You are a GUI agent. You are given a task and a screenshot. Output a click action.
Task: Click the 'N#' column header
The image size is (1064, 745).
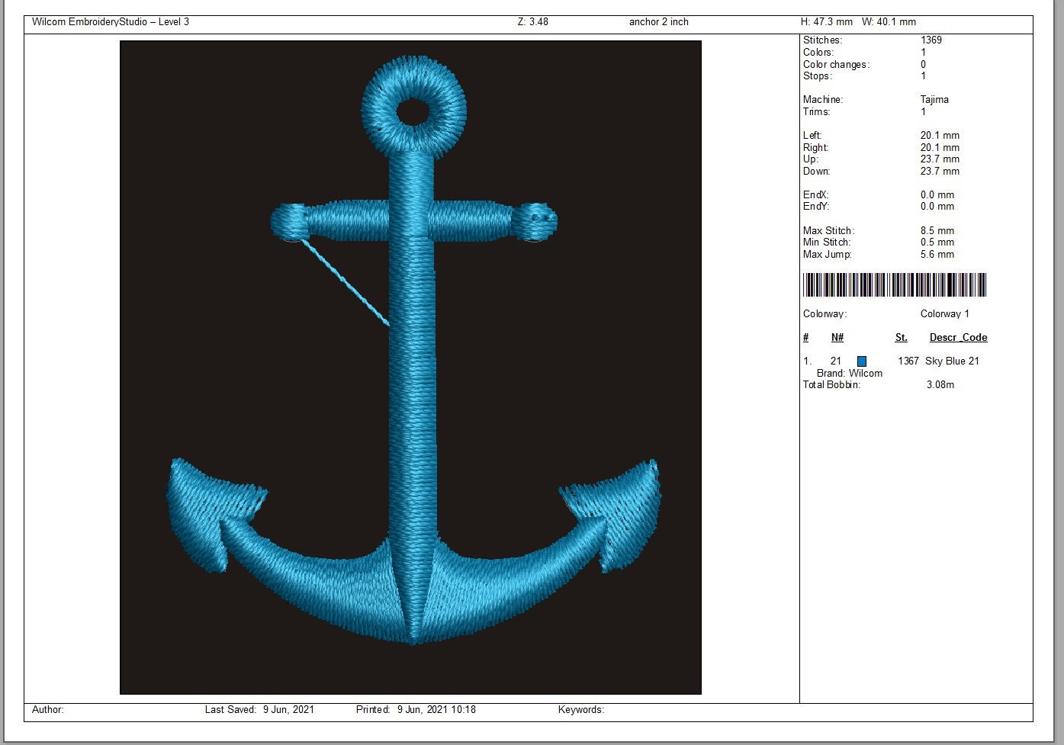(x=837, y=338)
